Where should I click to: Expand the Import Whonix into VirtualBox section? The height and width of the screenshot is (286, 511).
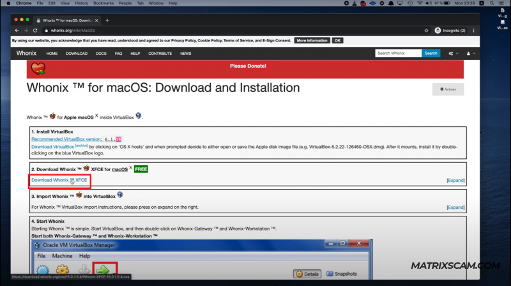click(x=455, y=207)
